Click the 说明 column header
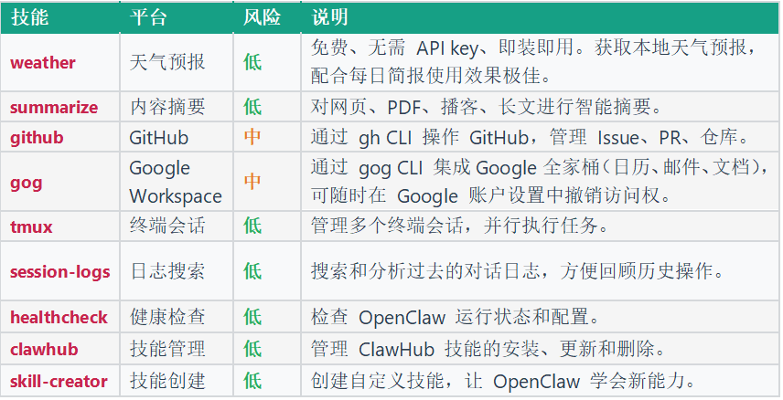Viewport: 783px width, 400px height. point(329,17)
